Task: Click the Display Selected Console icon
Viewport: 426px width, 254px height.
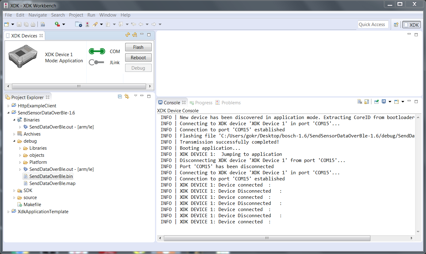Action: [x=384, y=102]
